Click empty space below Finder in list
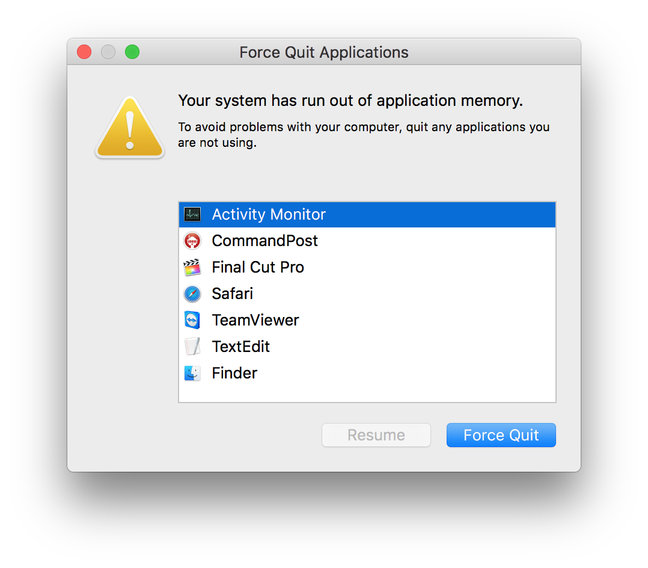 click(367, 394)
